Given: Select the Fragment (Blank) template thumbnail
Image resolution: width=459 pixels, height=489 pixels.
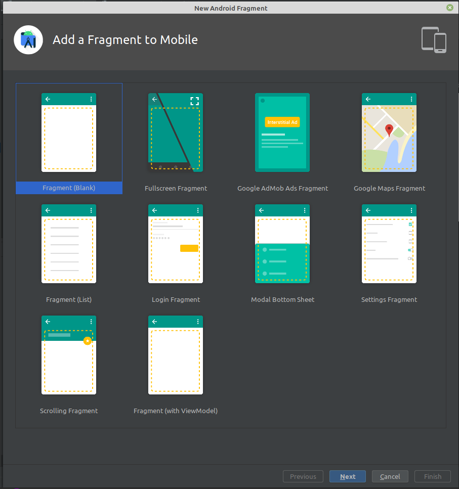Looking at the screenshot, I should 69,132.
